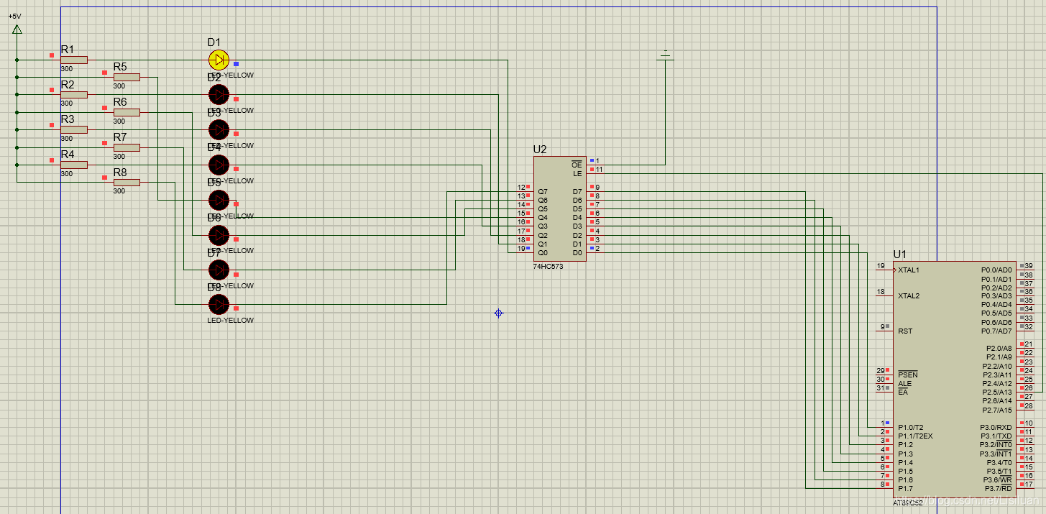1046x514 pixels.
Task: Click the D7 pin label on U2
Action: point(577,192)
